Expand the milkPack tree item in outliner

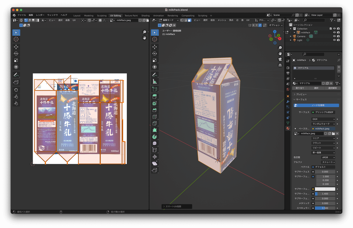click(x=294, y=33)
